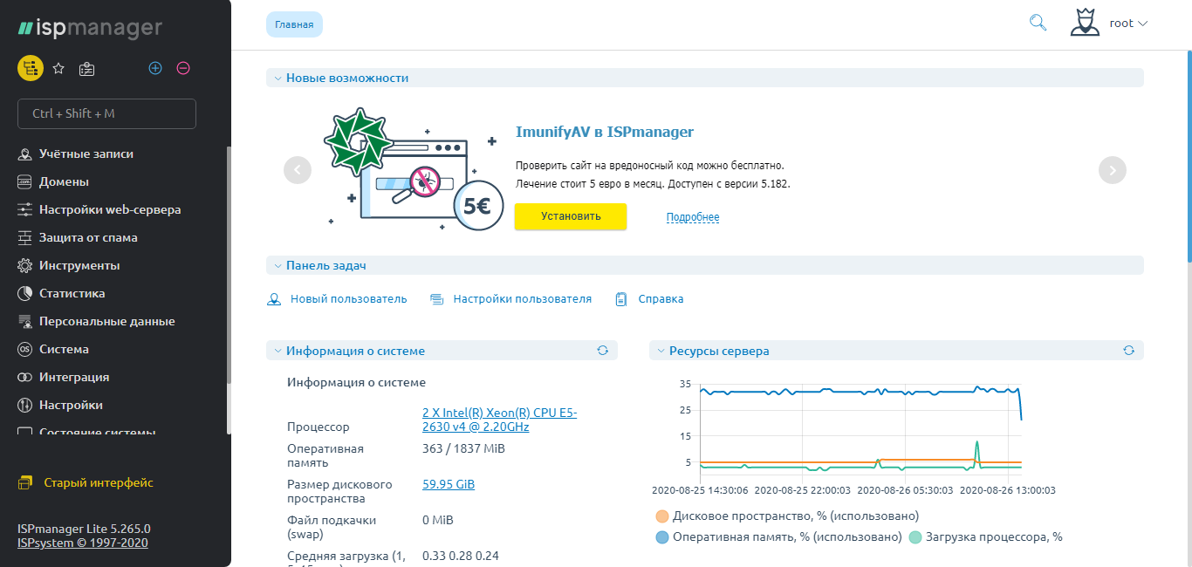This screenshot has width=1192, height=567.
Task: Click the search magnifier icon
Action: [x=1038, y=23]
